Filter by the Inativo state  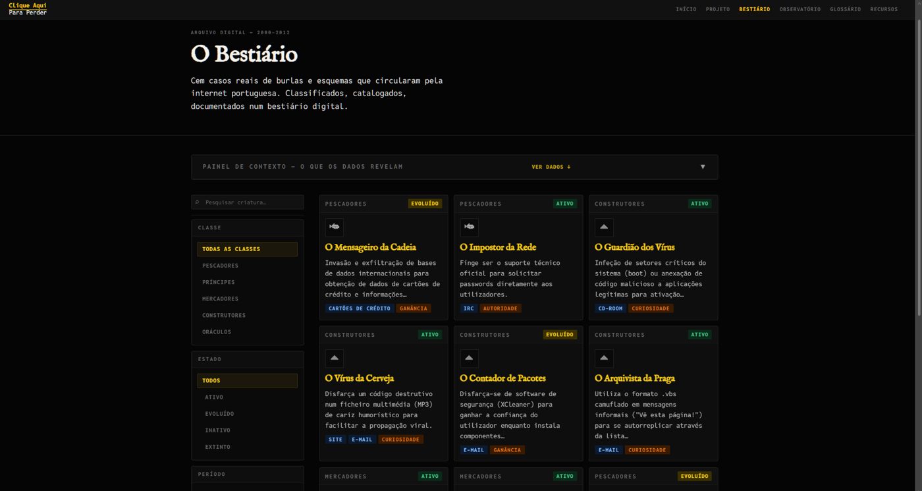[247, 430]
